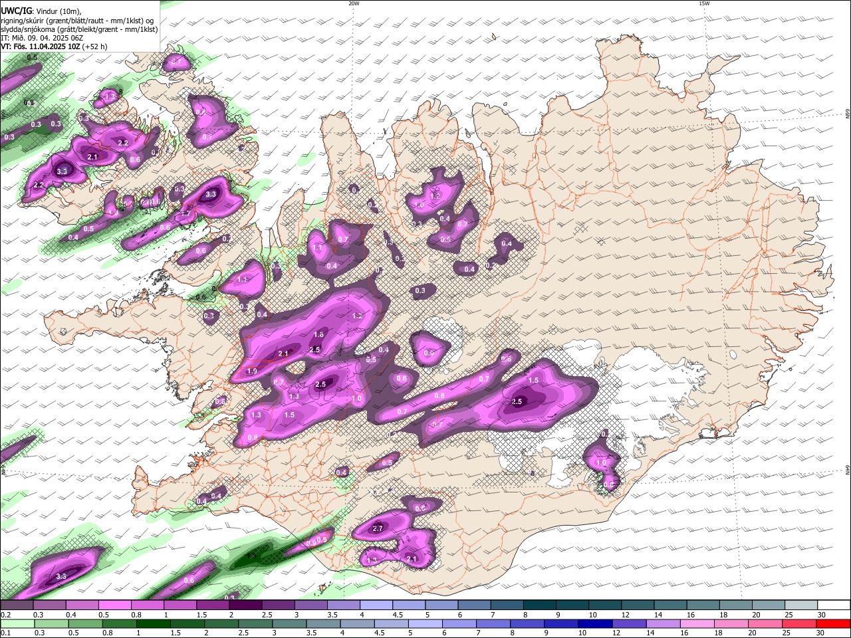The width and height of the screenshot is (851, 638).
Task: Pick the 0.5–0.8 medium green rain swatch
Action: pyautogui.click(x=86, y=624)
